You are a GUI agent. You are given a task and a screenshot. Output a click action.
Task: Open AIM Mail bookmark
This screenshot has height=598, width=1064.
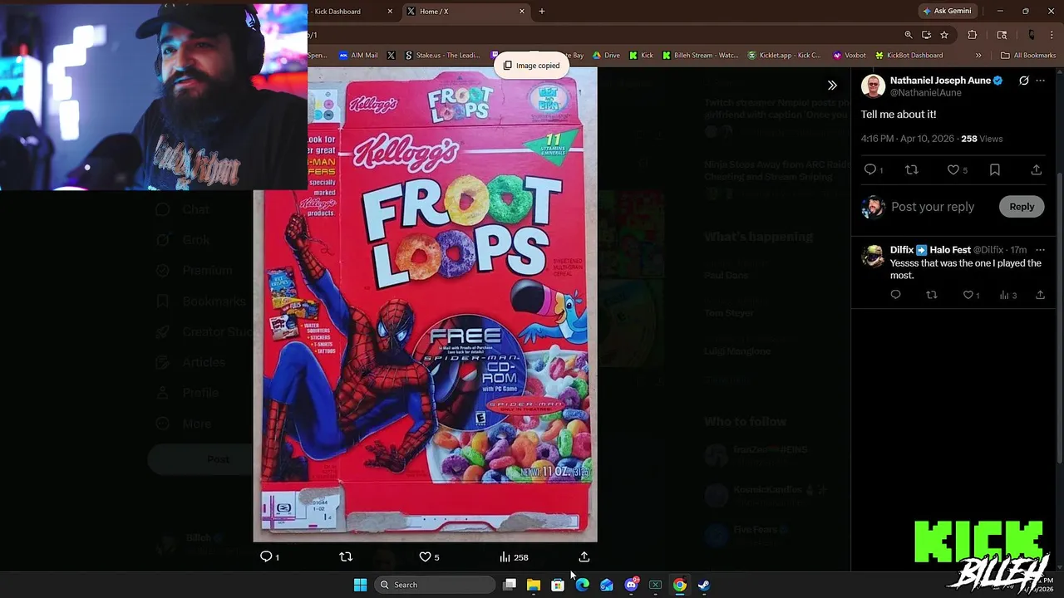pos(358,56)
